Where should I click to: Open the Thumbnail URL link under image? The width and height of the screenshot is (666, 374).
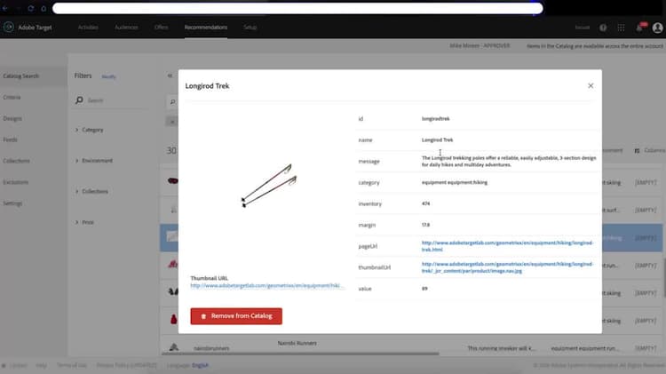(266, 285)
